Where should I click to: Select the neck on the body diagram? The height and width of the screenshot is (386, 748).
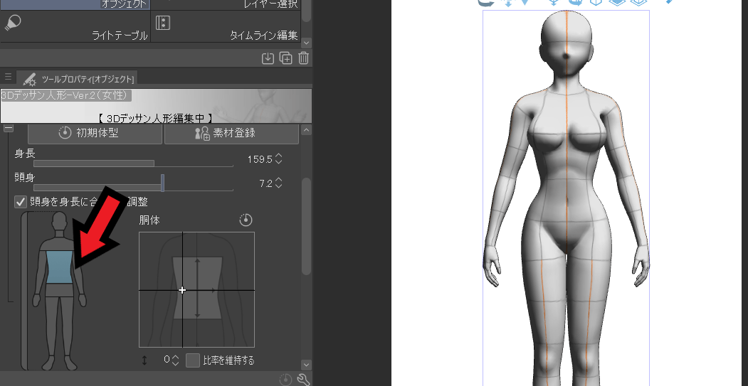pyautogui.click(x=59, y=234)
